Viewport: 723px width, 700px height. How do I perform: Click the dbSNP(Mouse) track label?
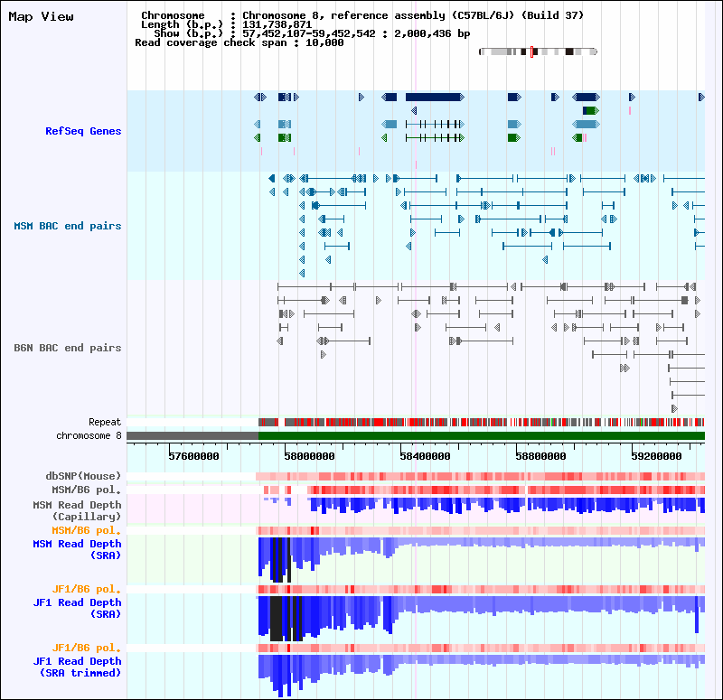pyautogui.click(x=83, y=476)
